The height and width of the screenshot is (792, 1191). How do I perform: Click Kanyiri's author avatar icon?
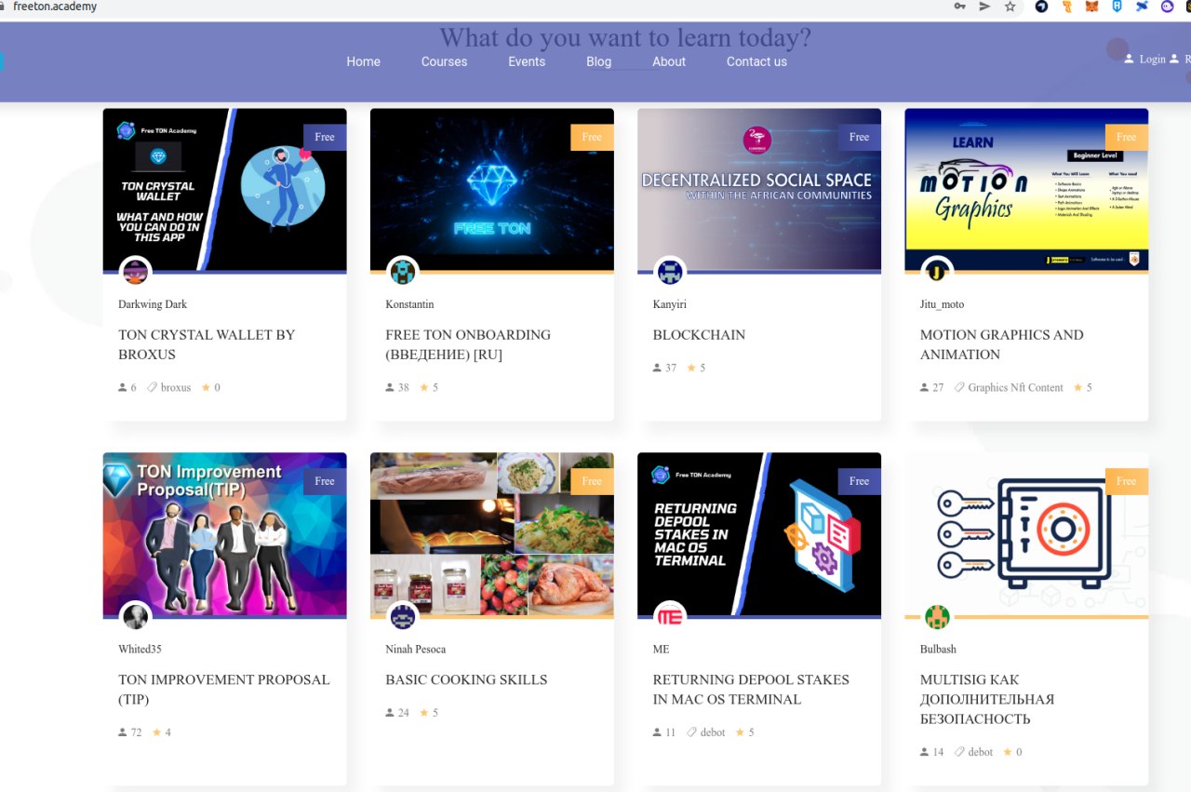pos(670,272)
